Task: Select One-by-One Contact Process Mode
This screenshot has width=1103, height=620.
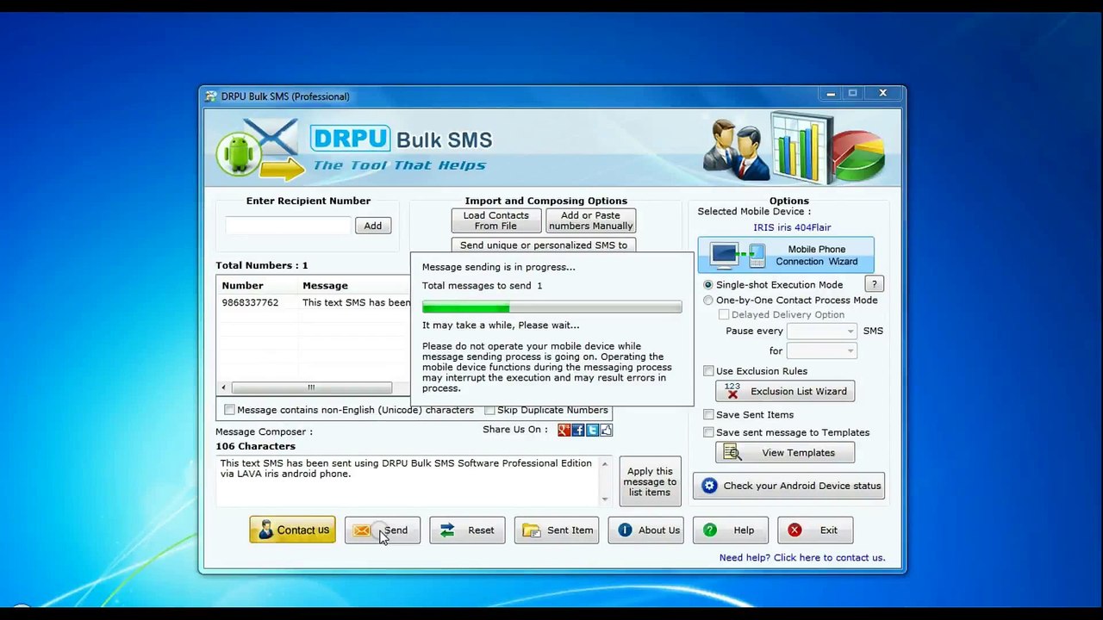Action: click(x=708, y=301)
